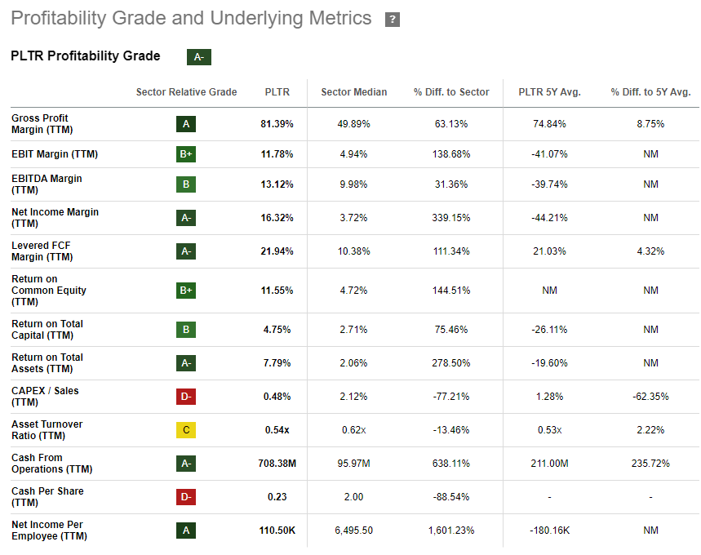Click the Gross Profit Margin A grade badge
The image size is (701, 555).
click(186, 124)
